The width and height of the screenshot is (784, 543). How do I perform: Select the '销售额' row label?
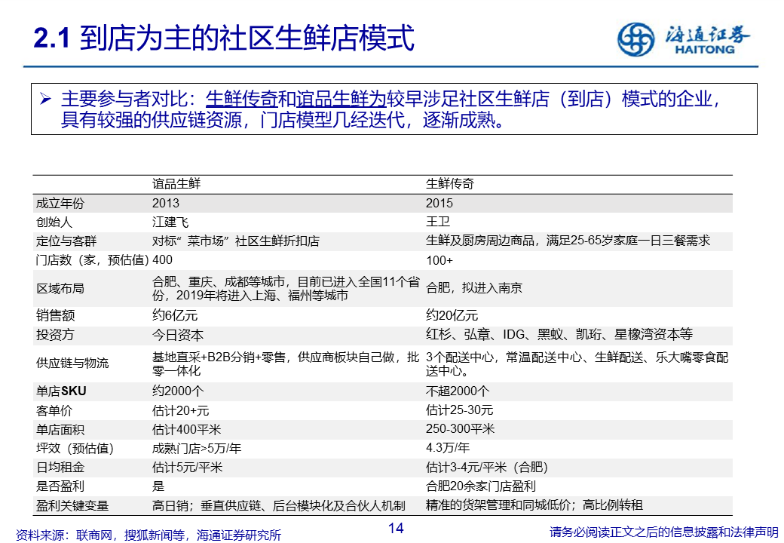[55, 315]
